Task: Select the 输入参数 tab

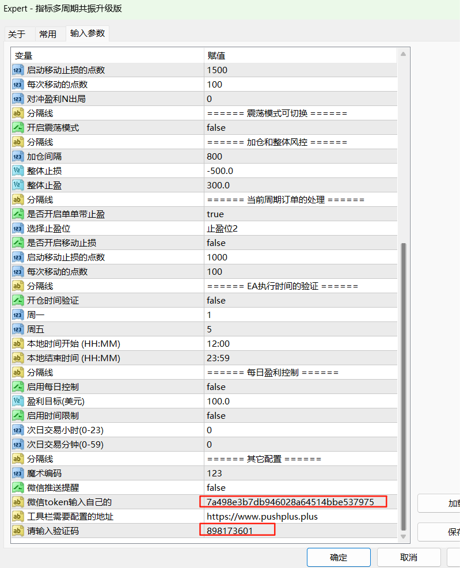Action: tap(88, 33)
